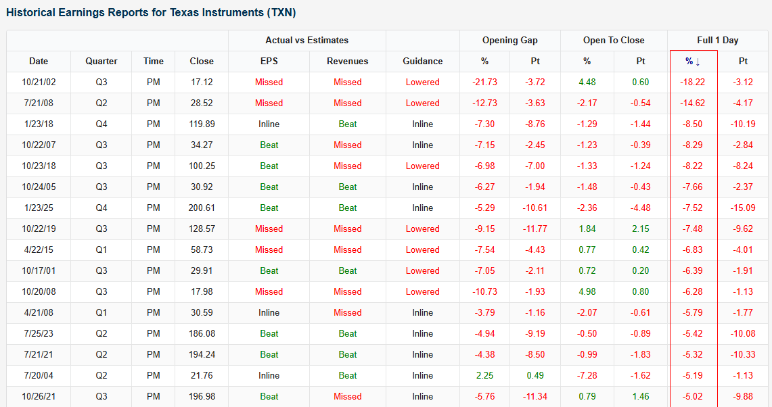Click the -15.09 full day points value

click(x=743, y=208)
